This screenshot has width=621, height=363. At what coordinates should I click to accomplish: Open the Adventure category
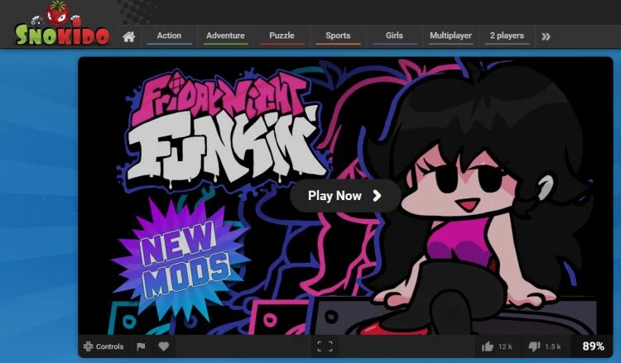click(x=225, y=36)
